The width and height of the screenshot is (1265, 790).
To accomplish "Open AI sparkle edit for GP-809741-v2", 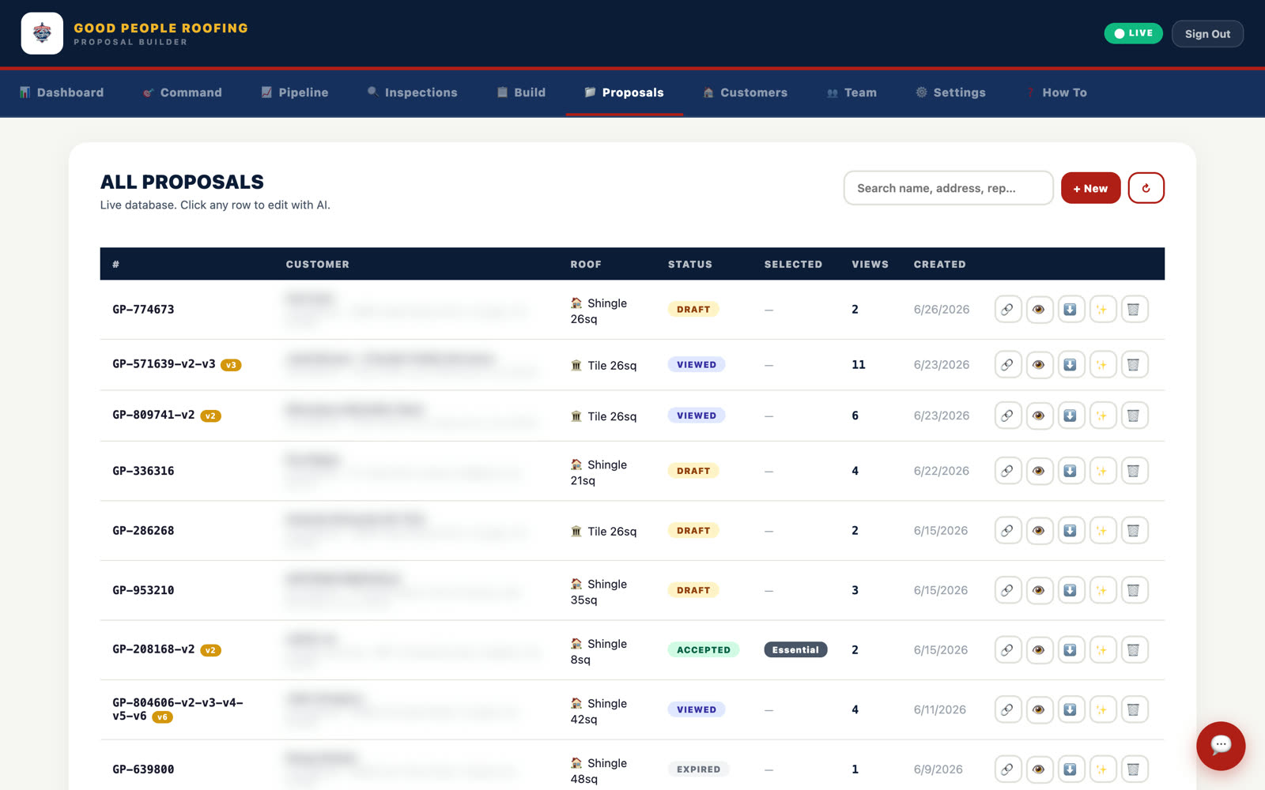I will click(x=1102, y=416).
